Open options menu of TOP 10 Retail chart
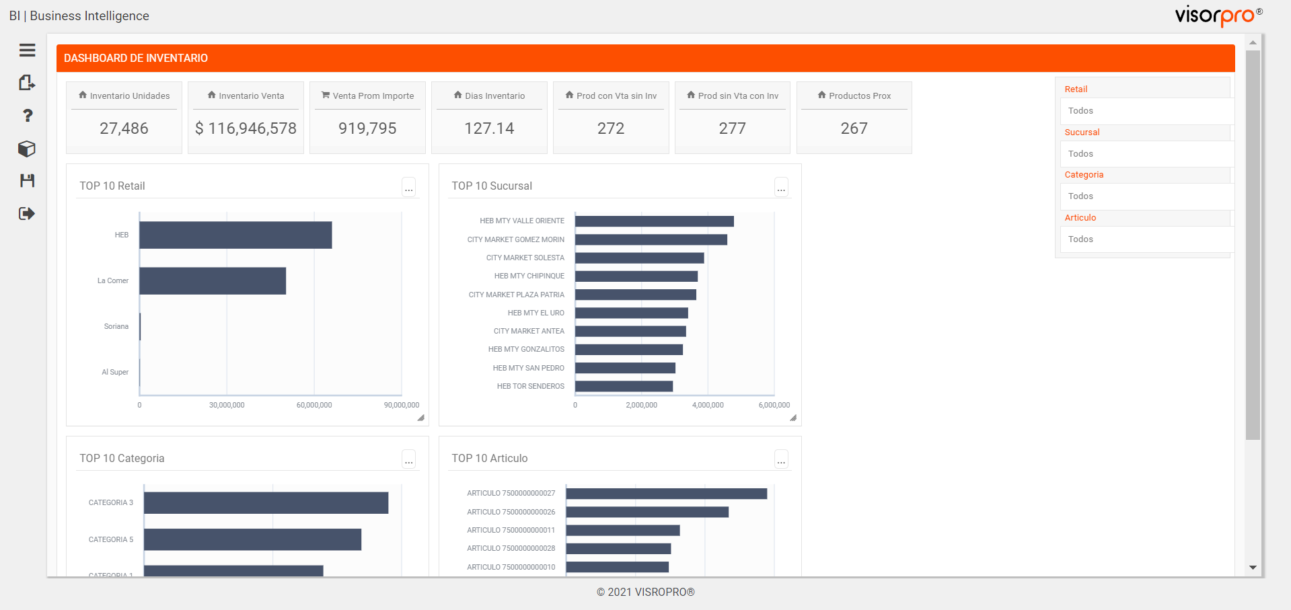This screenshot has width=1291, height=610. (409, 188)
